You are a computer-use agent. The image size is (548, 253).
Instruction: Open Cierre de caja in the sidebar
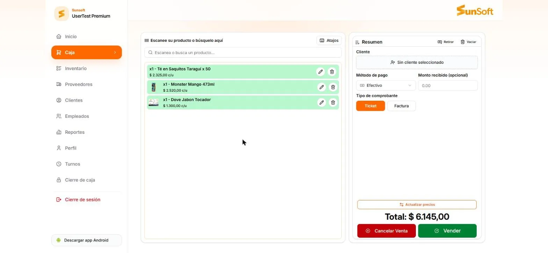pos(87,180)
